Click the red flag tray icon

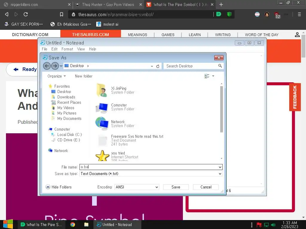pyautogui.click(x=259, y=225)
